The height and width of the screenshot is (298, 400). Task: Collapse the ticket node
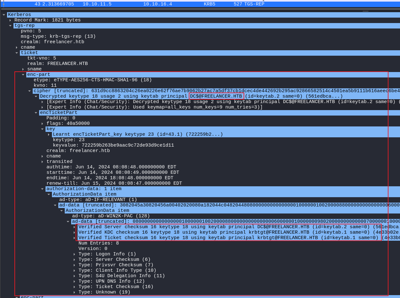point(17,53)
